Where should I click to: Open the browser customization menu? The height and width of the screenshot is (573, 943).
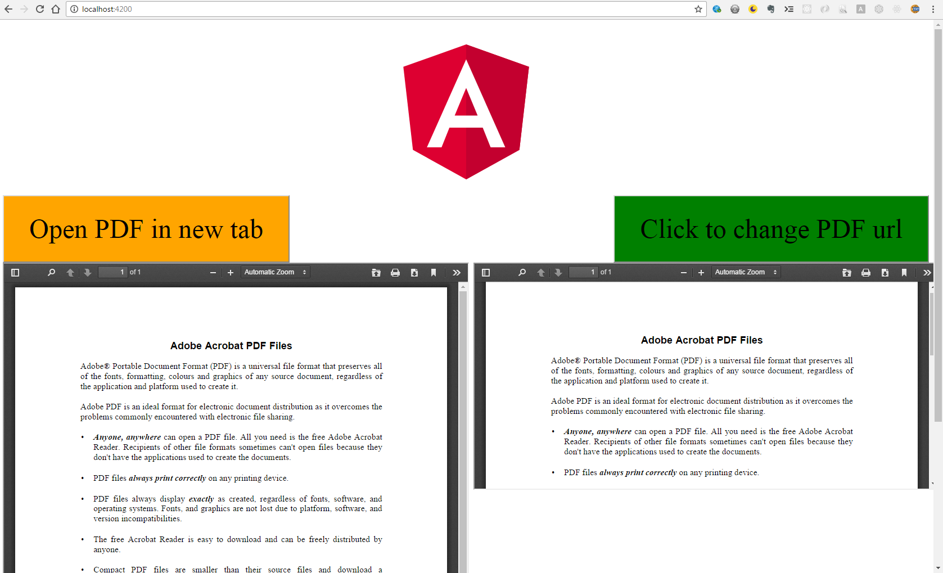click(935, 9)
